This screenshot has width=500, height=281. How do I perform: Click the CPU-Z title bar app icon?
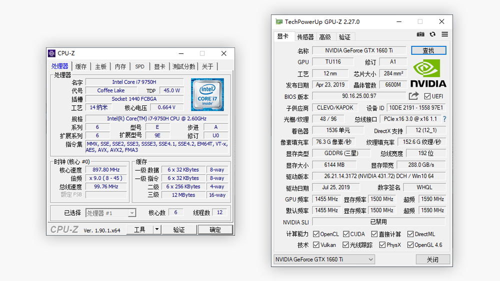[51, 53]
